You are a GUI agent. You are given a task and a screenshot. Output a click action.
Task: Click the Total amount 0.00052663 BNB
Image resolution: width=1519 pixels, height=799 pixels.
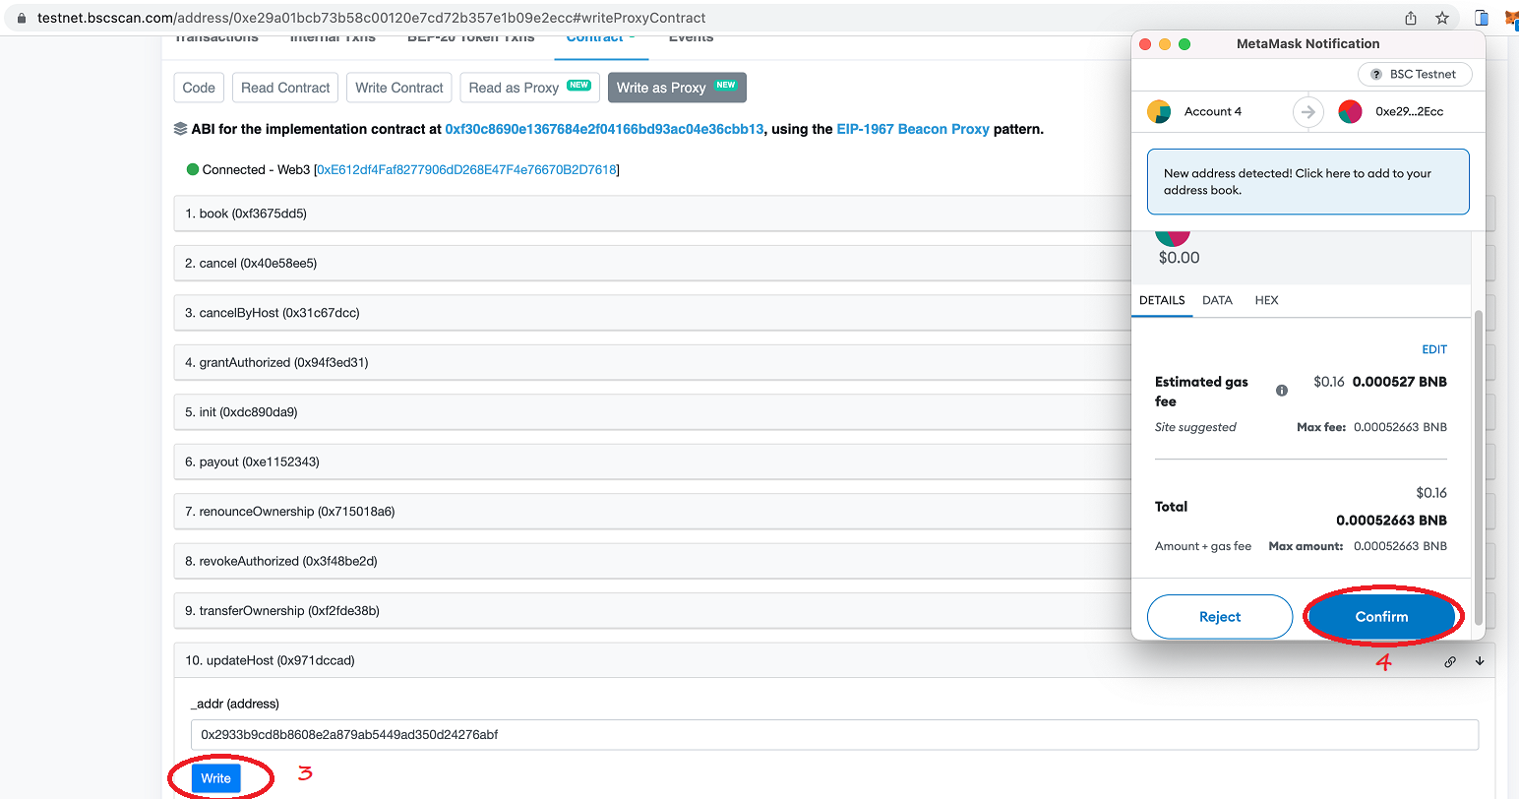click(1391, 521)
